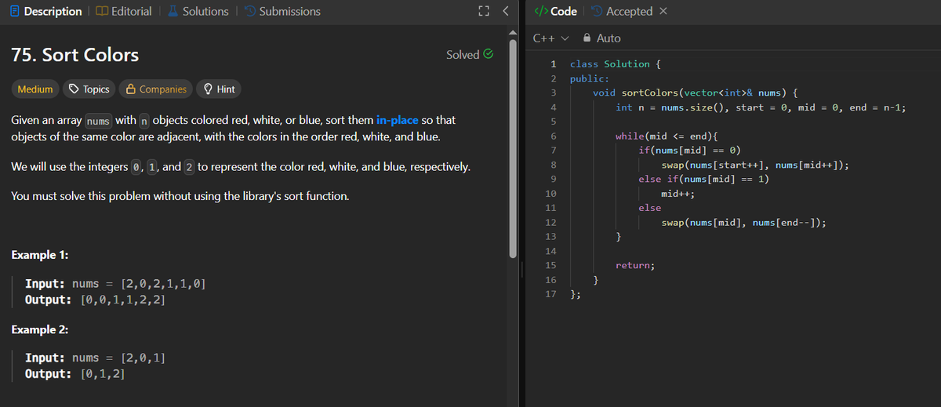The height and width of the screenshot is (407, 941).
Task: Click the tag icon on Topics
Action: click(x=74, y=89)
